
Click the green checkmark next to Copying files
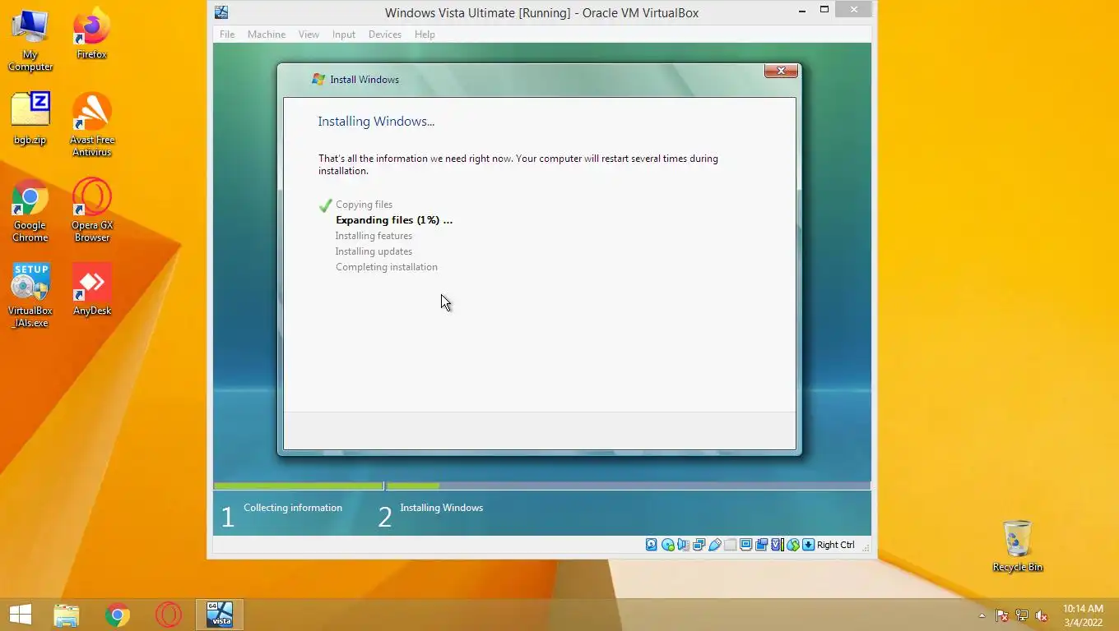tap(325, 205)
